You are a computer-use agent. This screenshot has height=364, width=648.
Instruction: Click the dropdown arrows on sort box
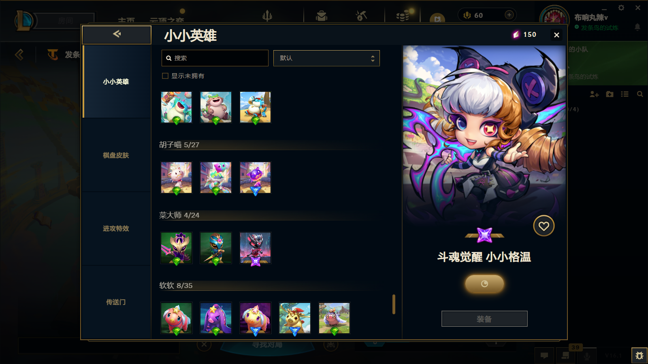point(373,59)
